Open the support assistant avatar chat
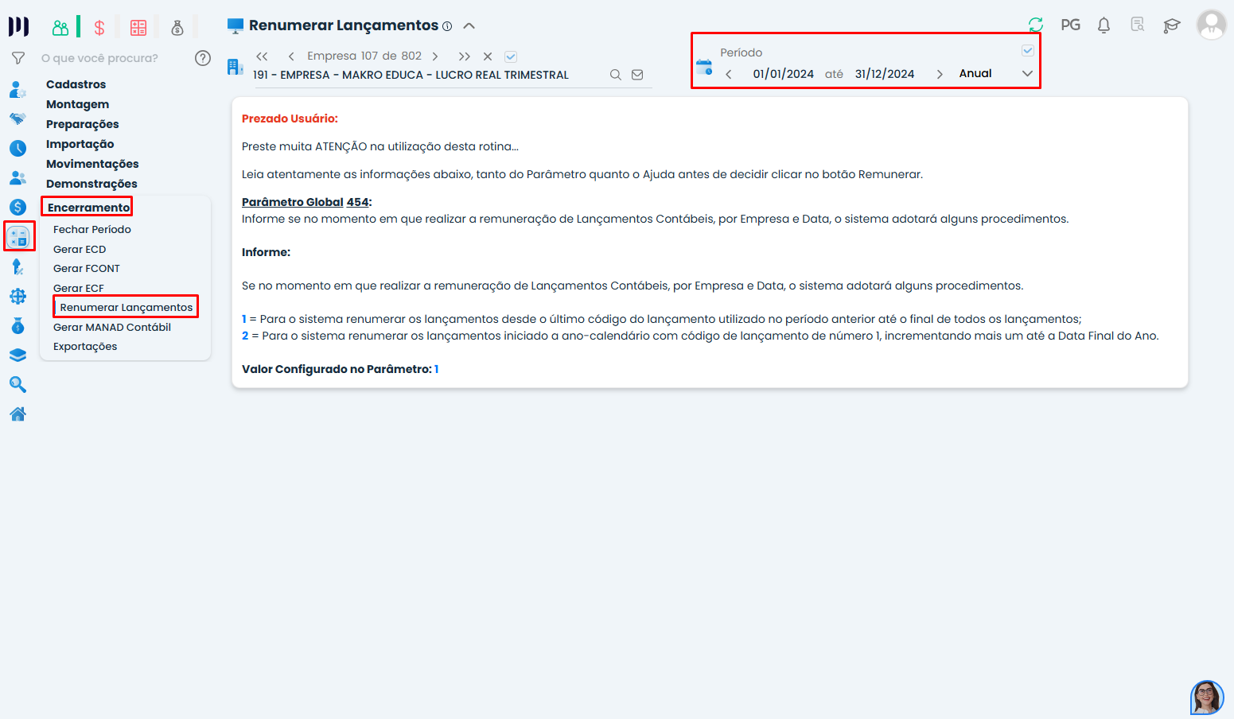Image resolution: width=1234 pixels, height=719 pixels. pos(1207,698)
